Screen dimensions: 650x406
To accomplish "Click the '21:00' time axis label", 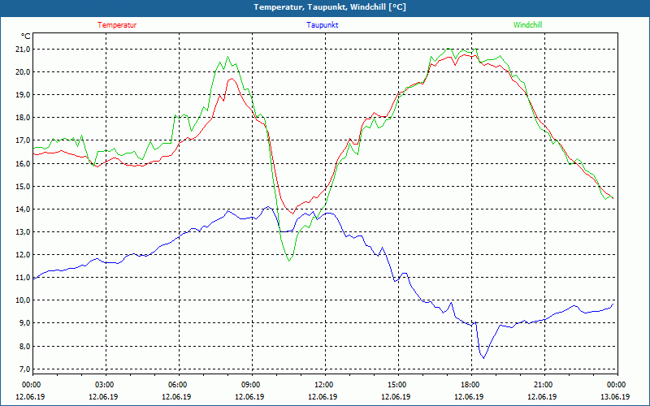I will click(x=542, y=385).
